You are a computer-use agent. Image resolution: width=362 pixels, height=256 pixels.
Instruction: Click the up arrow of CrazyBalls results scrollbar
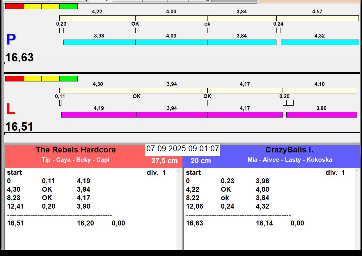click(x=358, y=171)
